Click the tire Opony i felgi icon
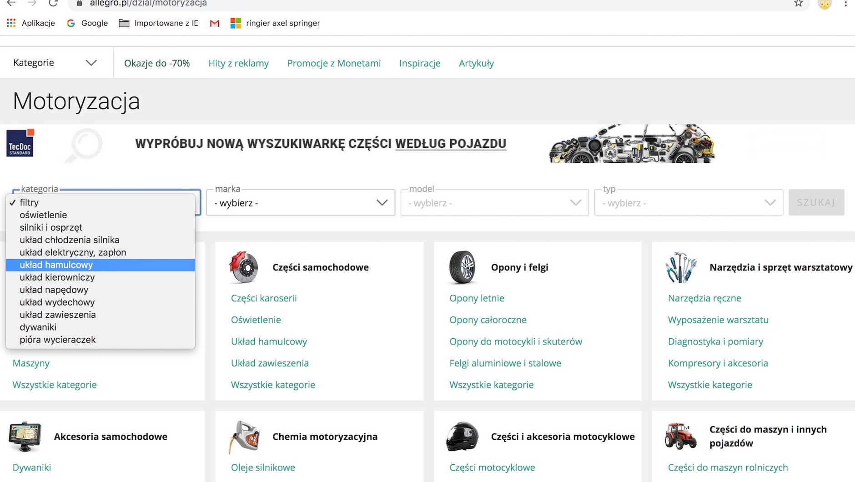The width and height of the screenshot is (855, 482). point(462,267)
